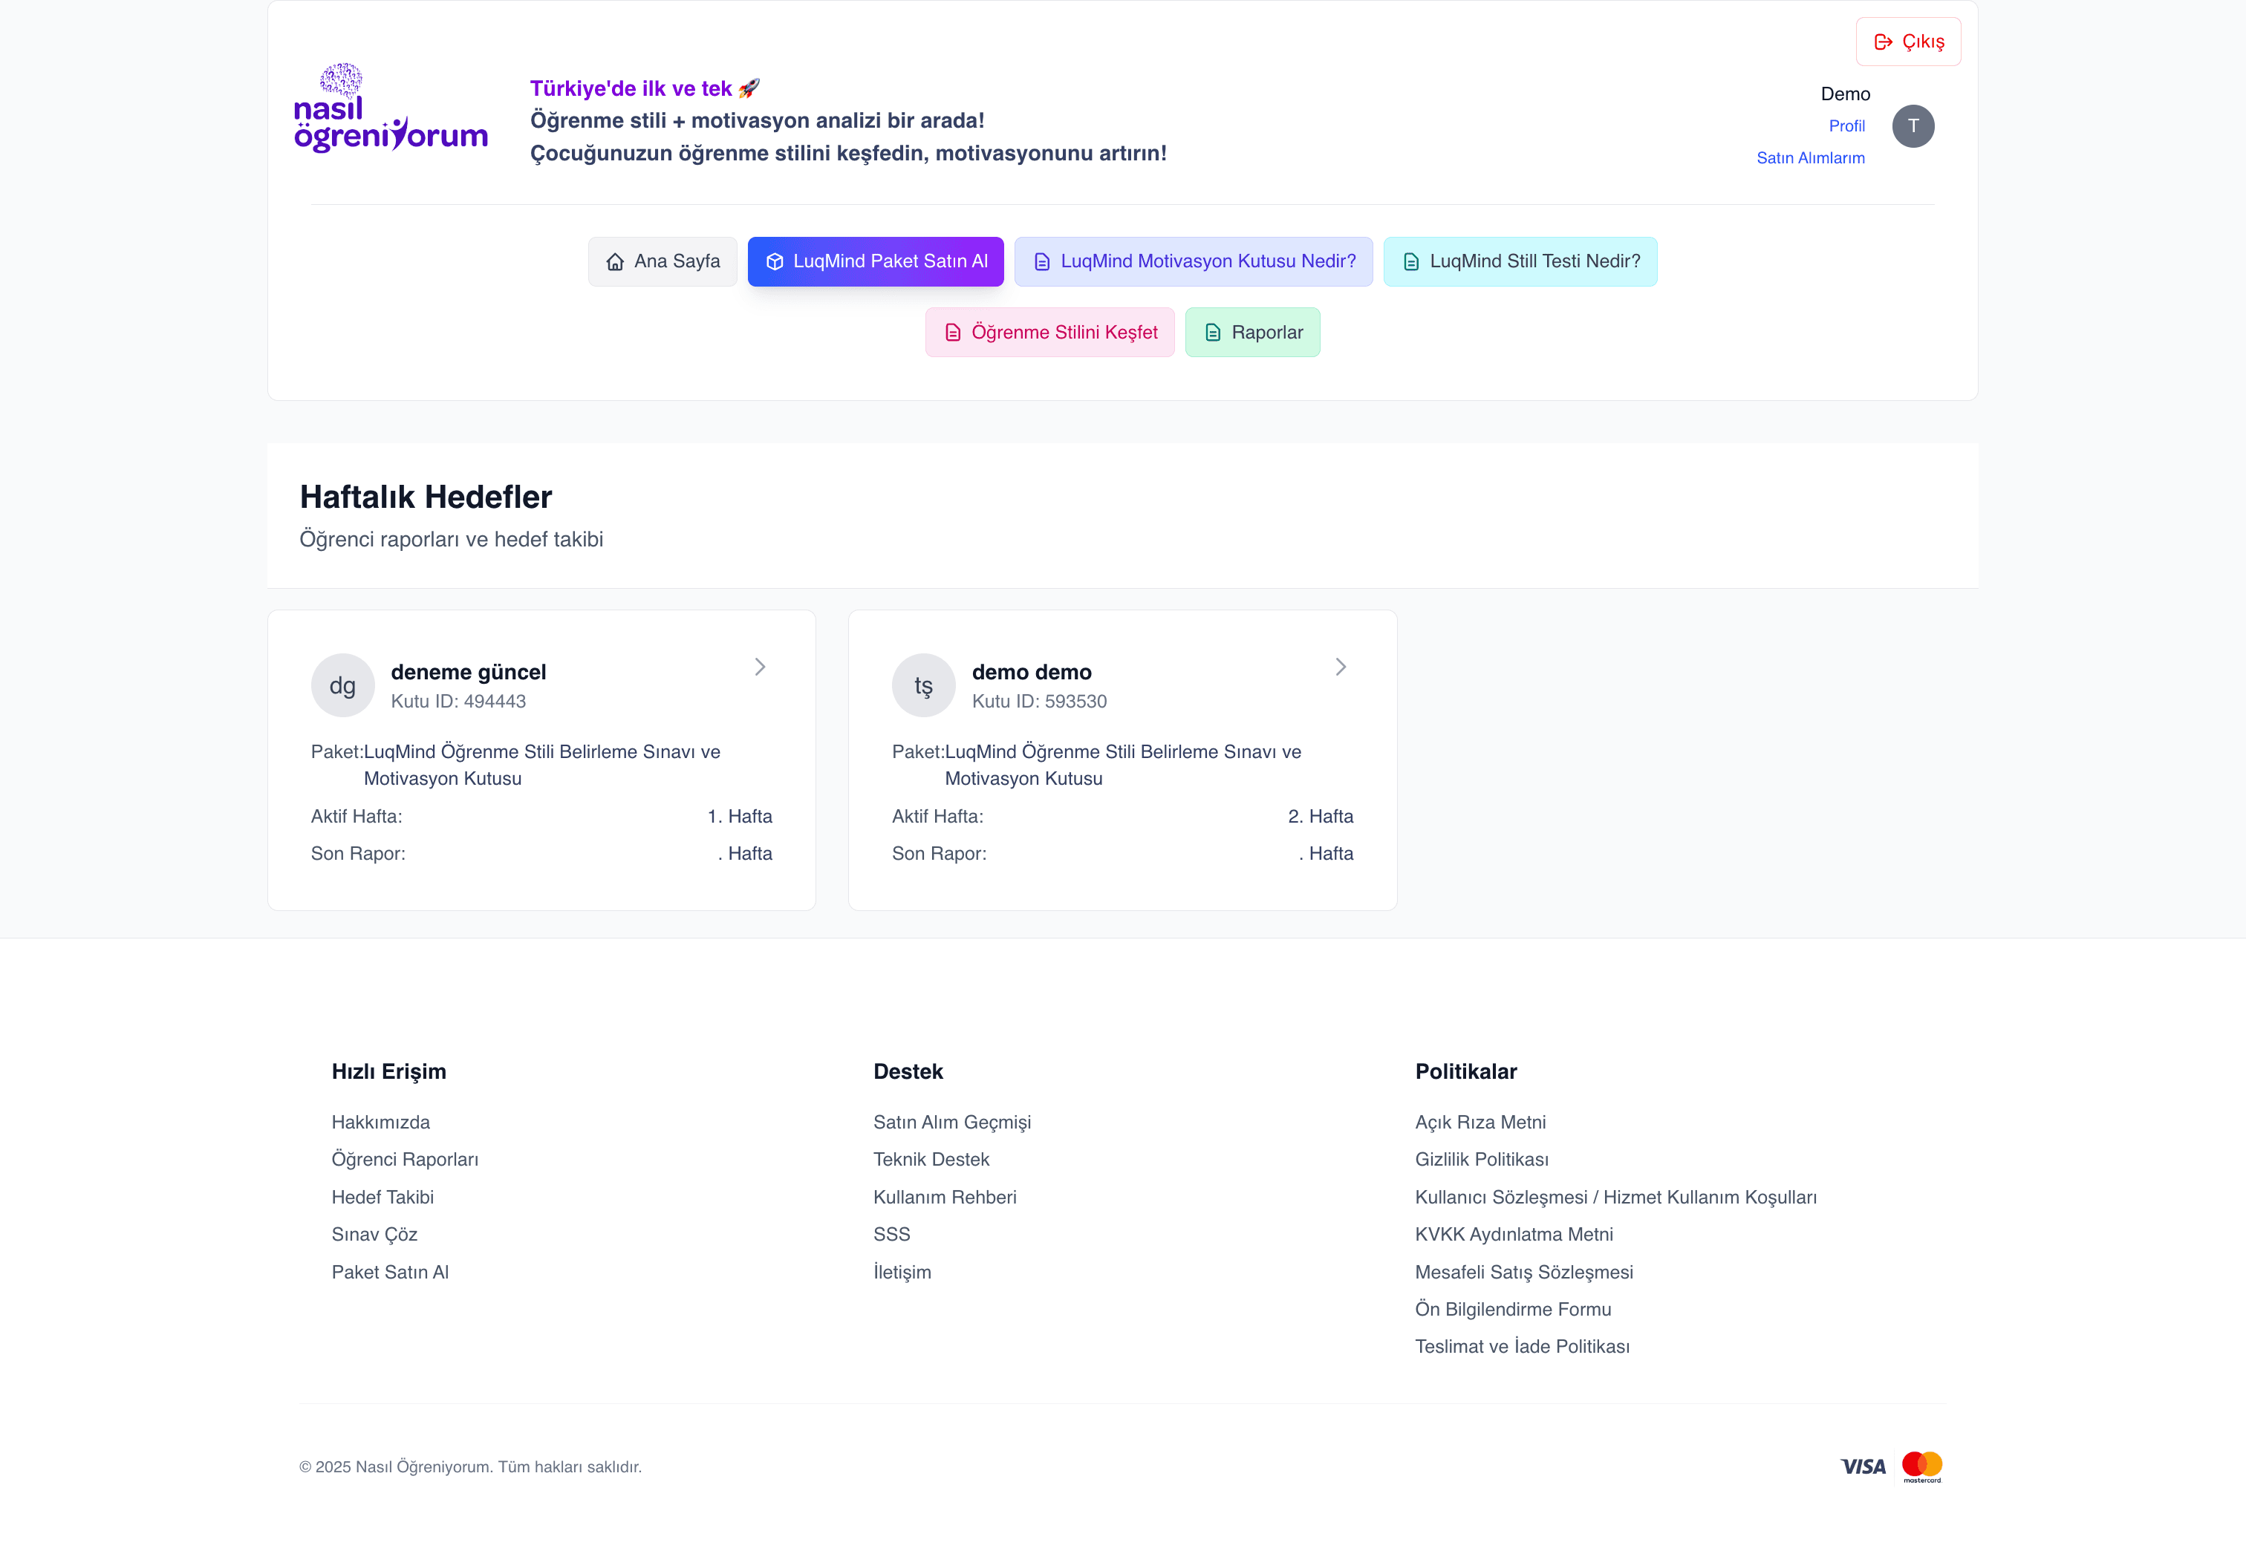Go to Satın Alımlarım link
Image resolution: width=2246 pixels, height=1551 pixels.
[x=1811, y=157]
